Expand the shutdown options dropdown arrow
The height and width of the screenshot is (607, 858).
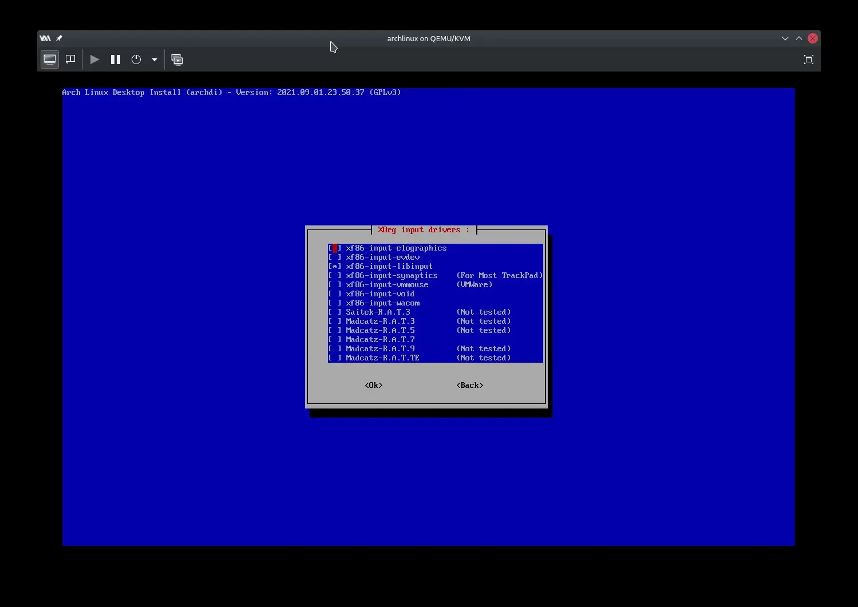(155, 59)
